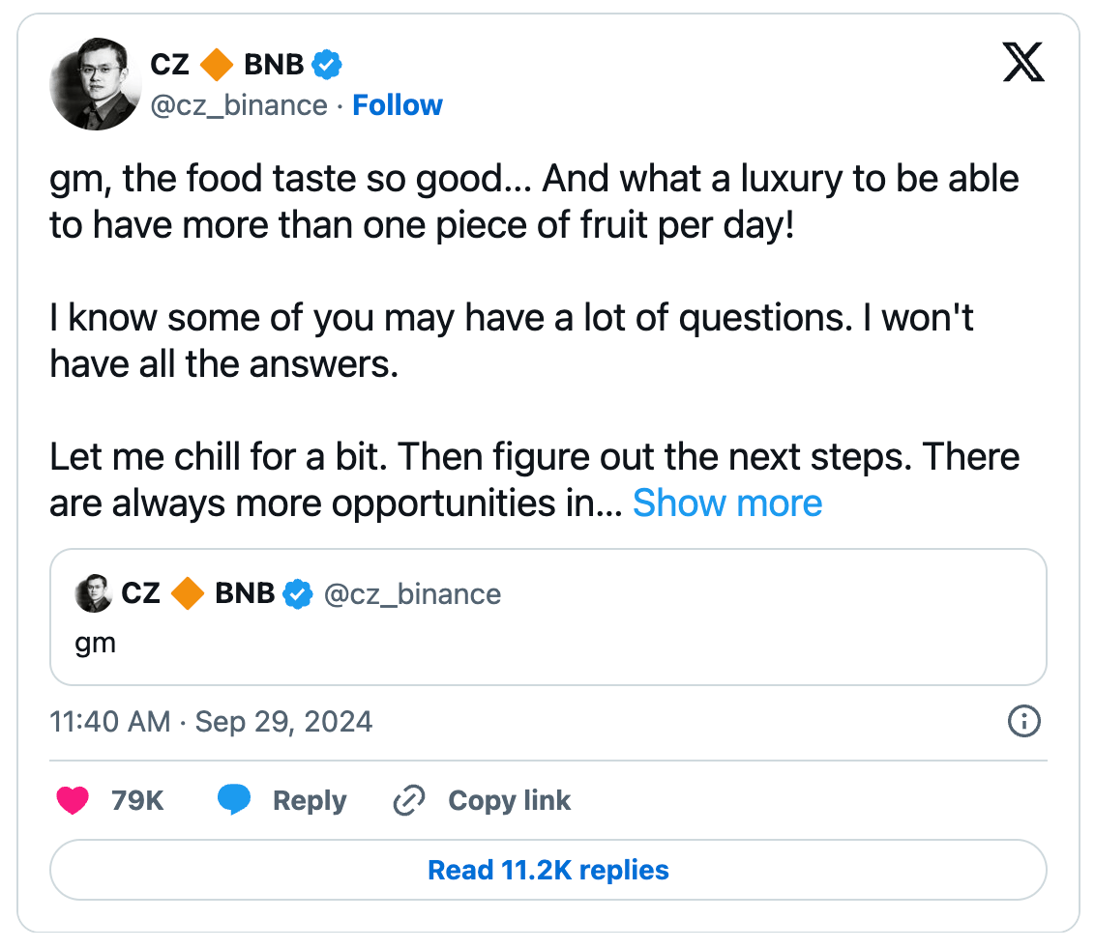1095x949 pixels.
Task: Click the Reply text label
Action: pos(310,800)
